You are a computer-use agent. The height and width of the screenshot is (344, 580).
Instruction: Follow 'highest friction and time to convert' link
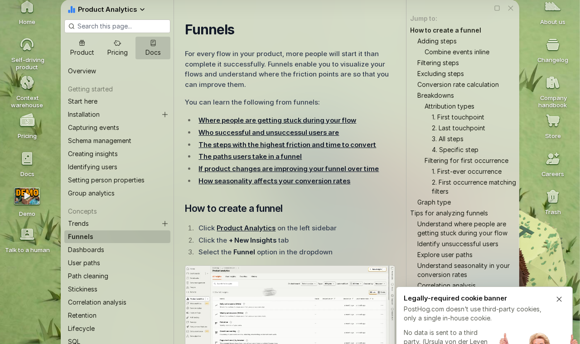pos(287,145)
